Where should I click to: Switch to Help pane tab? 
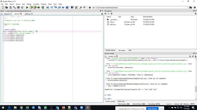click(130, 50)
